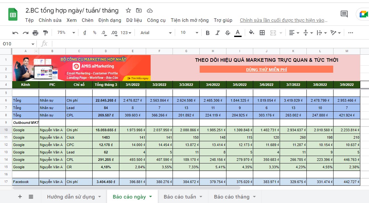369x203 pixels.
Task: Open the fill color bucket
Action: click(252, 33)
